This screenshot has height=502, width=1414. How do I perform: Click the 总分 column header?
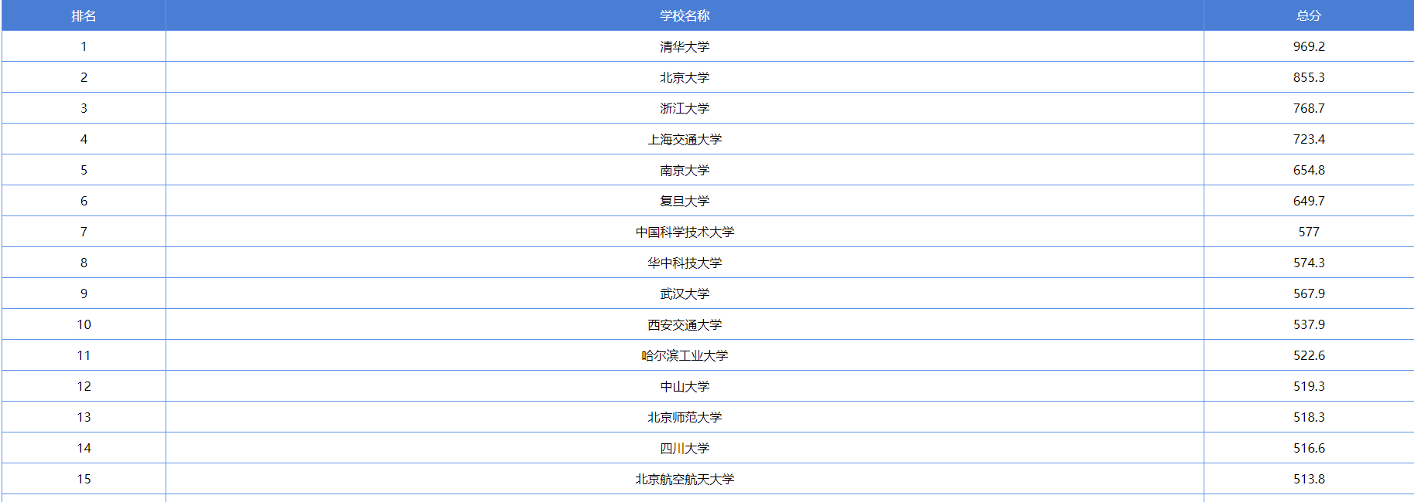point(1309,15)
